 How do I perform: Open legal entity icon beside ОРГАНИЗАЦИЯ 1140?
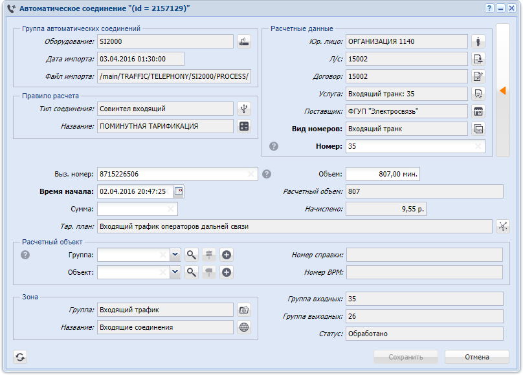click(478, 41)
